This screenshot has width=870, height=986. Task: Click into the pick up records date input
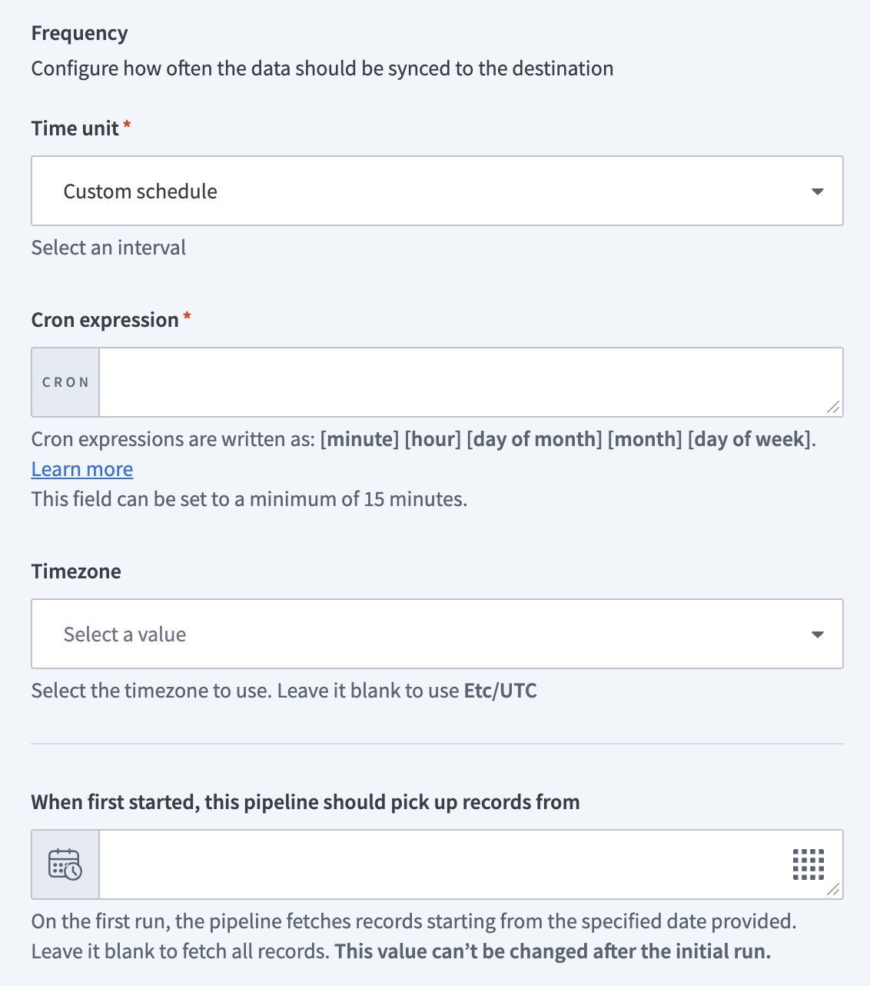click(x=438, y=864)
